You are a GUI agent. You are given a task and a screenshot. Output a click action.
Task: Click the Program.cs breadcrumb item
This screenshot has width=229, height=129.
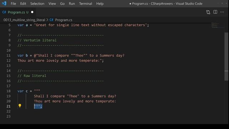(64, 20)
